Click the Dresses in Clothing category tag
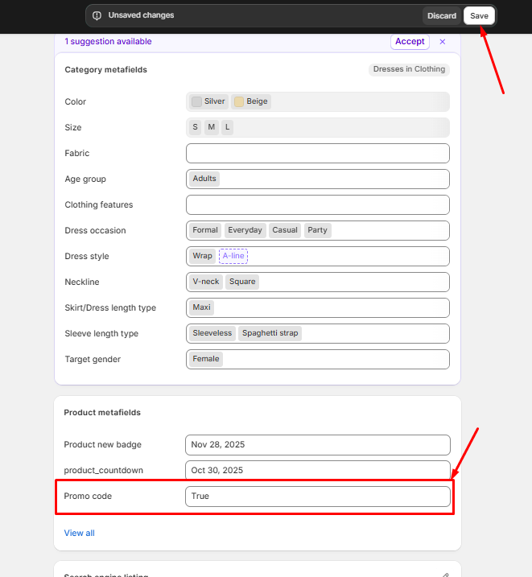Screen dimensions: 532x577 click(409, 69)
